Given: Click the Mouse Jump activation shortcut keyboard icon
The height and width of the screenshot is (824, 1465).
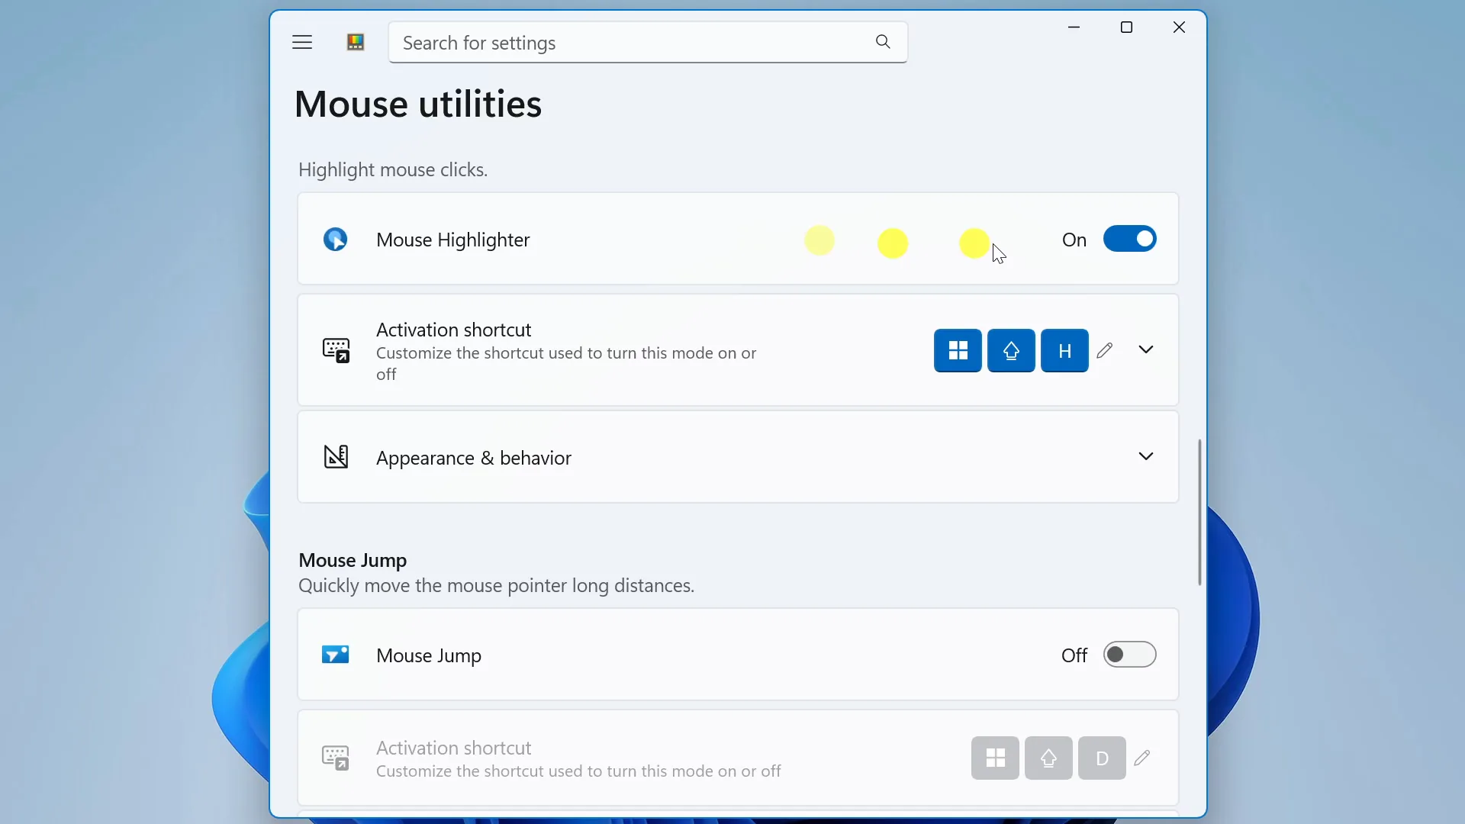Looking at the screenshot, I should click(x=336, y=758).
